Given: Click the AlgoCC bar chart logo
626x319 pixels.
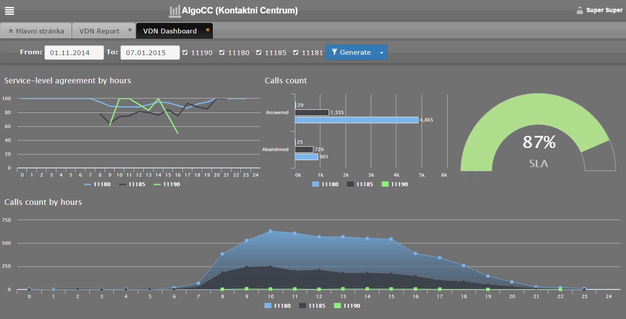Looking at the screenshot, I should pyautogui.click(x=175, y=11).
